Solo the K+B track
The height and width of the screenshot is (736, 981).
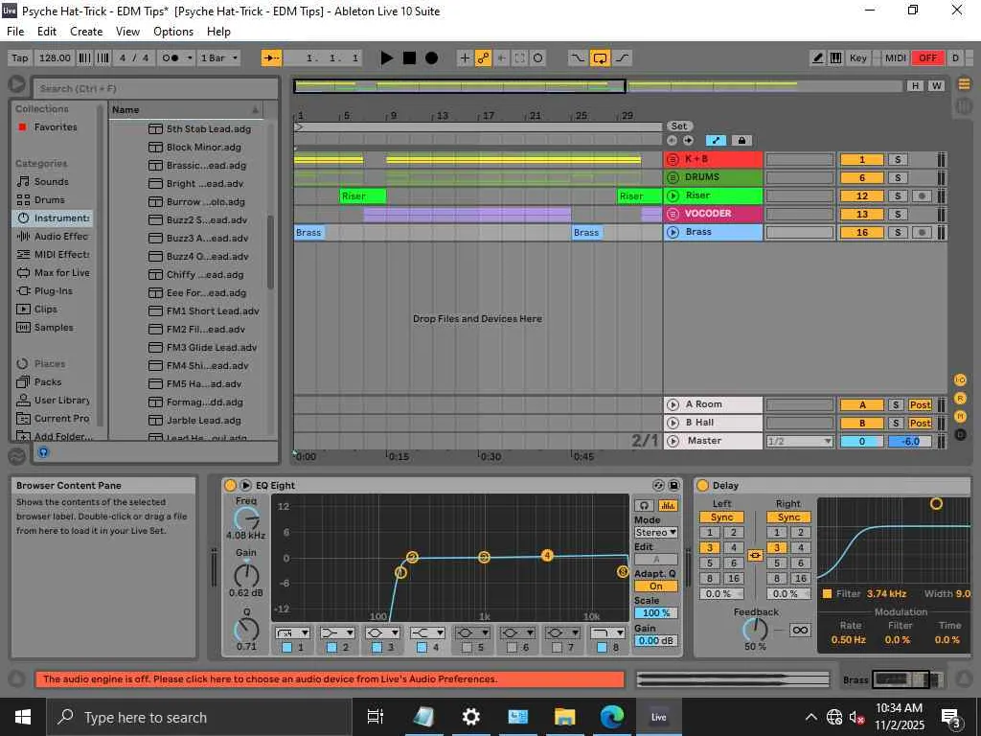pos(897,160)
